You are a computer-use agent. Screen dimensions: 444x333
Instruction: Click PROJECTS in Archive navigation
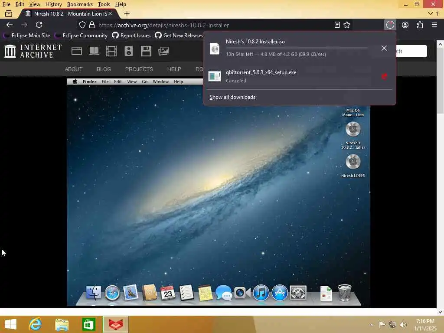(139, 69)
